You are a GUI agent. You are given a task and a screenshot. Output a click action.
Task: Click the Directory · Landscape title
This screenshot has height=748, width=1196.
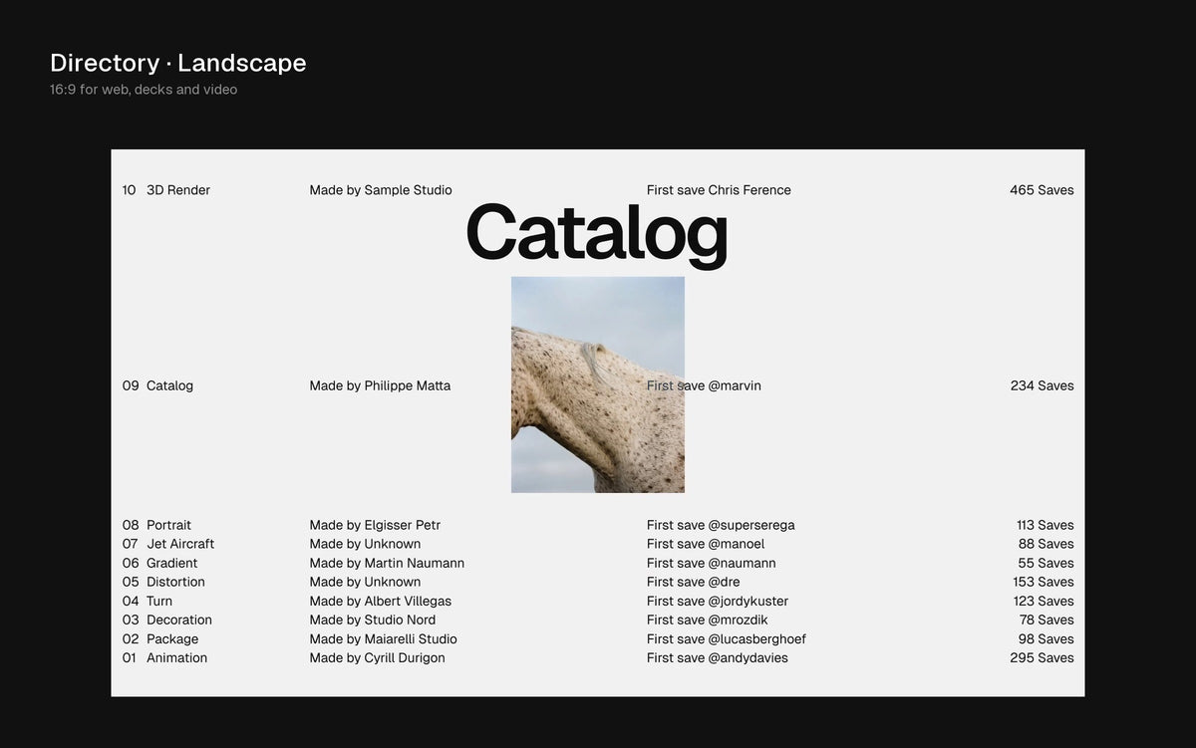click(178, 63)
